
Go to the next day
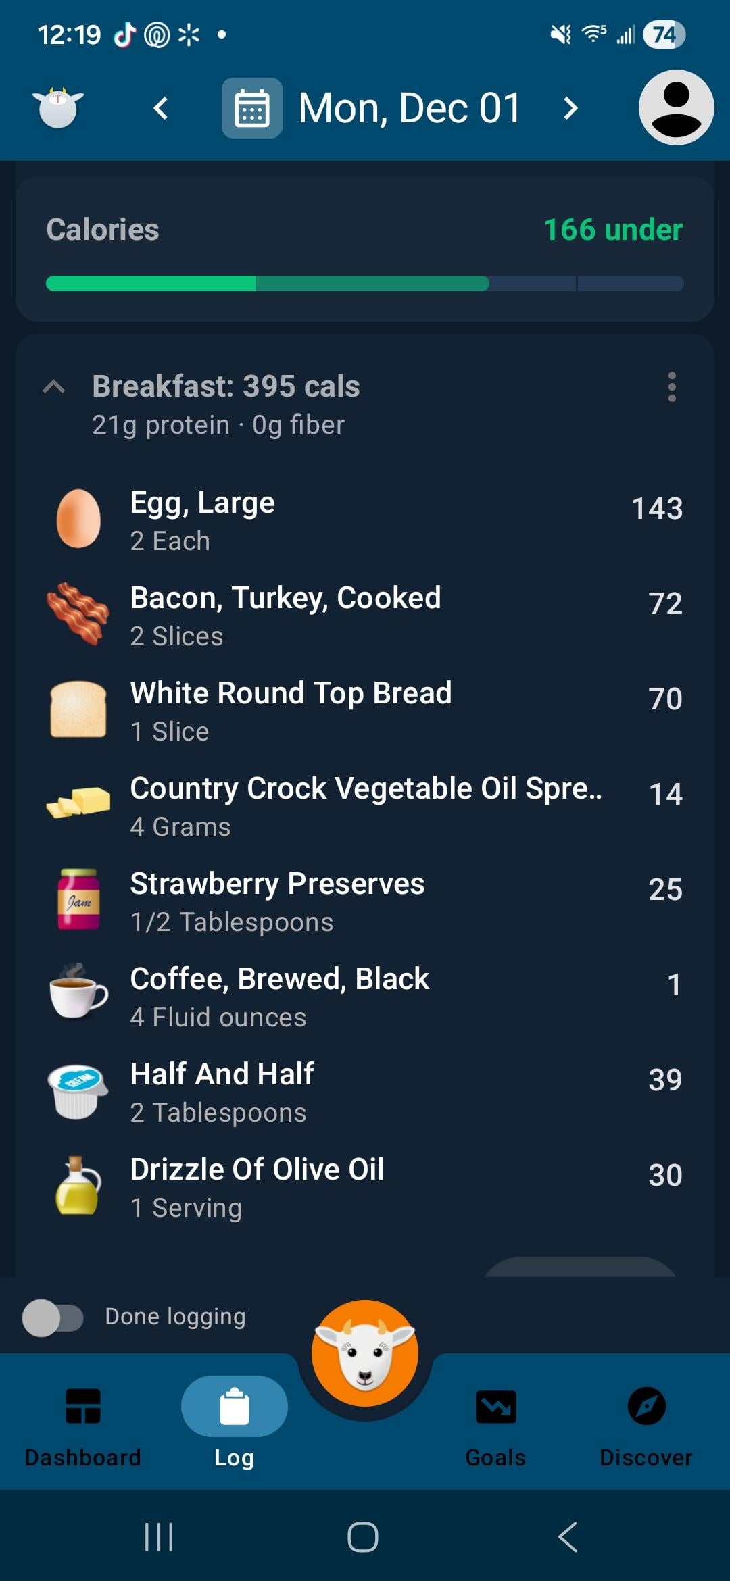point(570,108)
